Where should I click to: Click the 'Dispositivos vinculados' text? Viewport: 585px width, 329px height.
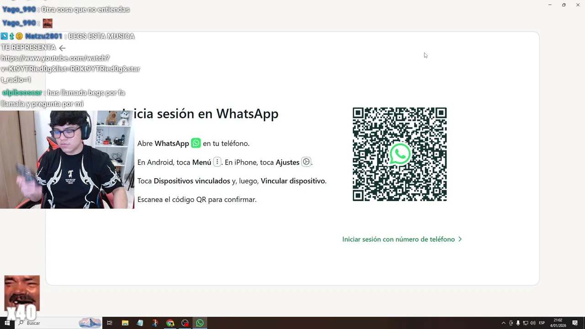coord(192,181)
